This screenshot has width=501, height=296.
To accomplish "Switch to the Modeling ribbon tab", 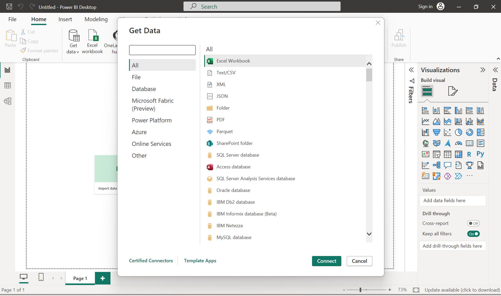I will coord(96,19).
